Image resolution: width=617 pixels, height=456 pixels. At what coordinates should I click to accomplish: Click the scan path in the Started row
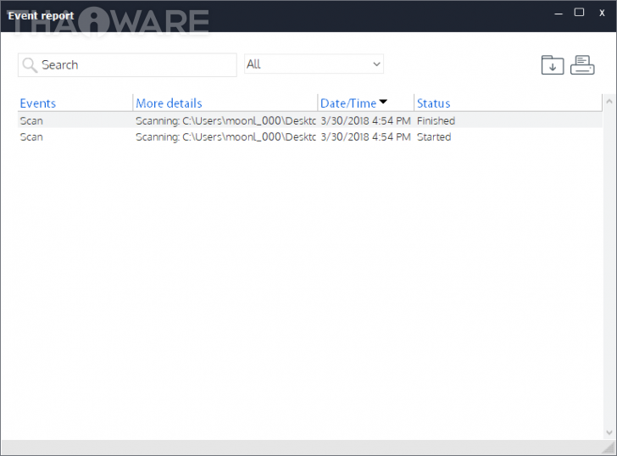[225, 137]
